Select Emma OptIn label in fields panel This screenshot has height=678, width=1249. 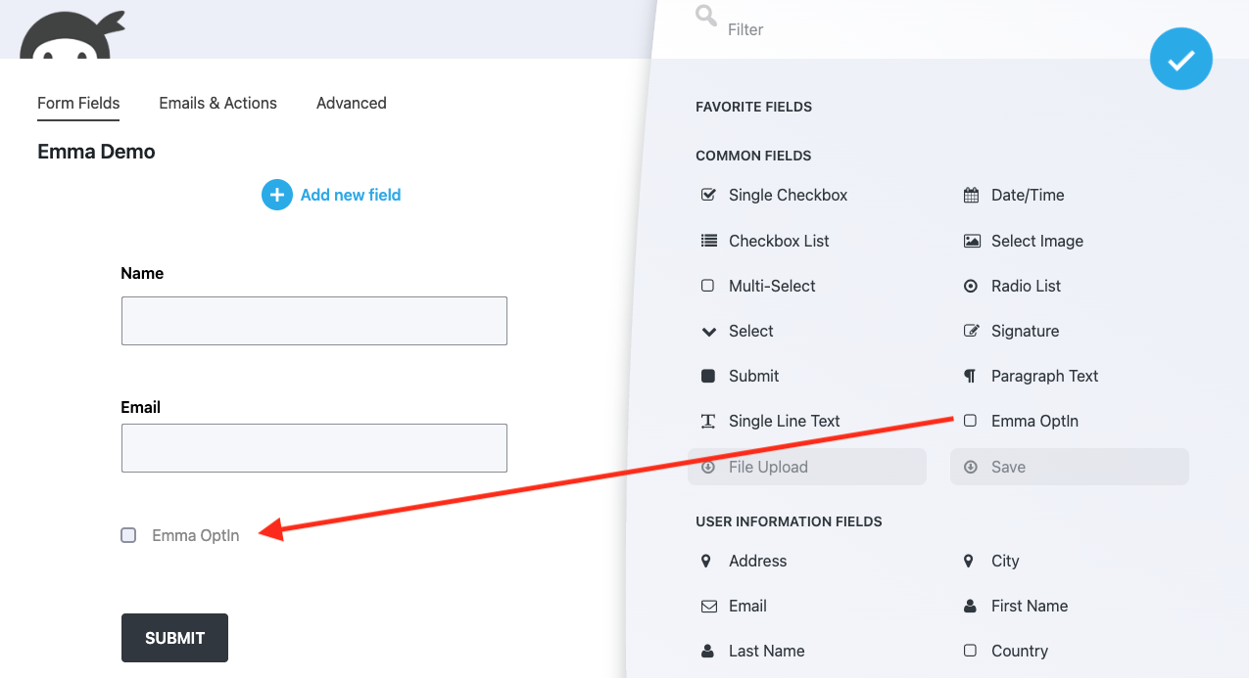pyautogui.click(x=1034, y=421)
